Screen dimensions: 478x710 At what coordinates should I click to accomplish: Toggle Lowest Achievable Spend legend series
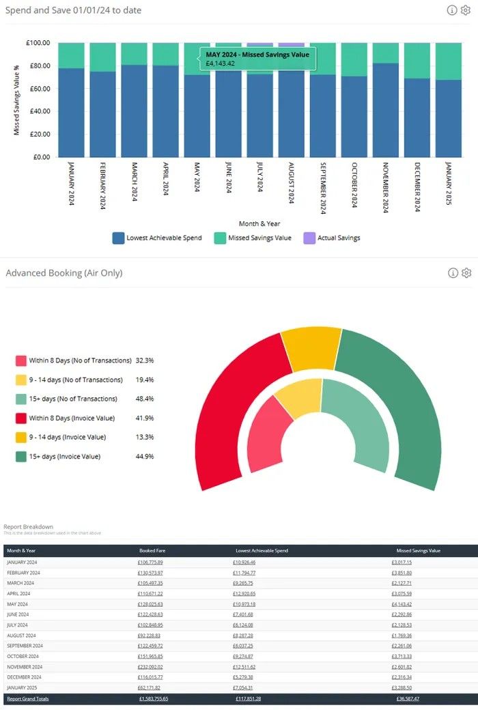pyautogui.click(x=156, y=238)
